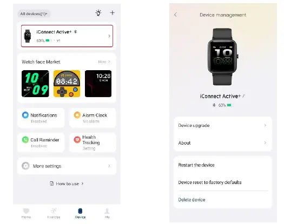Viewport: 284px width, 224px height.
Task: Select the green 10 09 watch face
Action: click(35, 84)
